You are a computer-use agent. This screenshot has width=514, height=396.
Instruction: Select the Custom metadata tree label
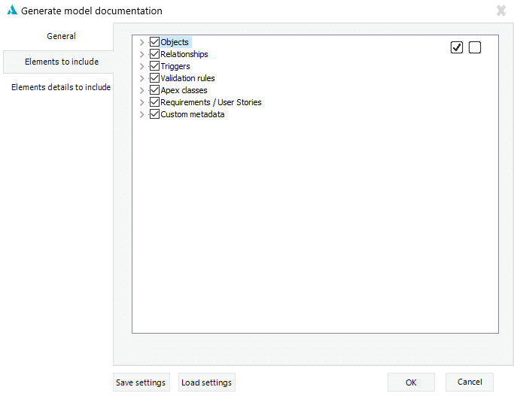(193, 114)
